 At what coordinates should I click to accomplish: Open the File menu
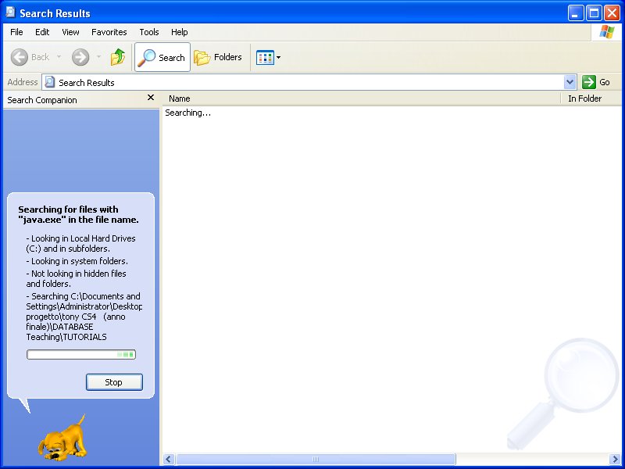click(16, 32)
